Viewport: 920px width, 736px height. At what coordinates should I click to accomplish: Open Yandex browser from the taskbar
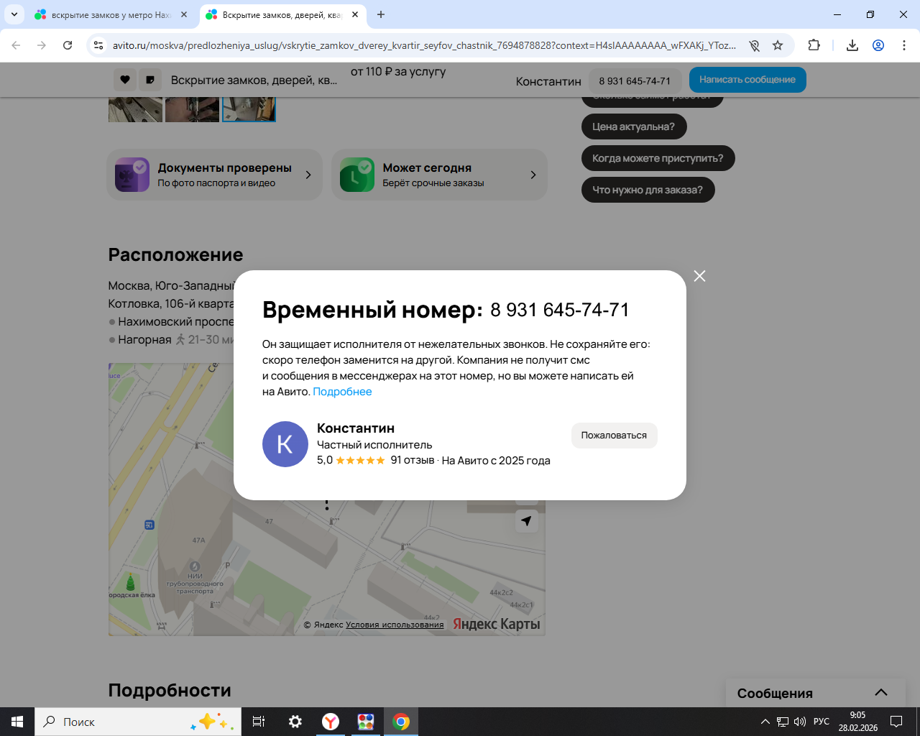331,722
